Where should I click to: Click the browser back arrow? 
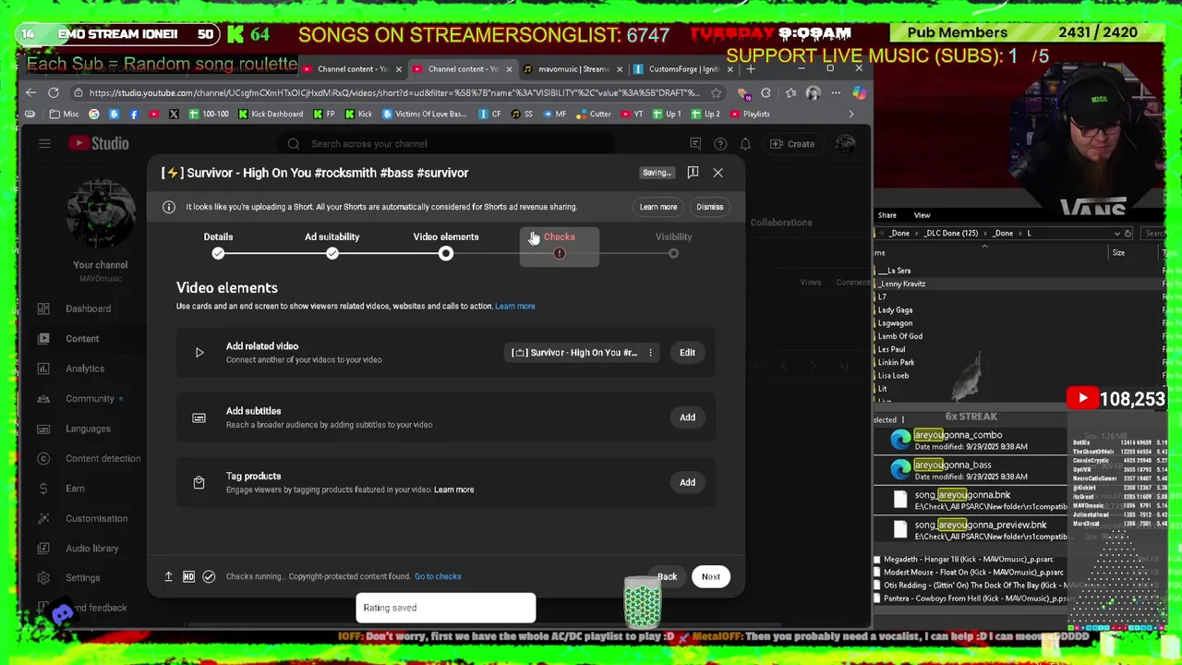pos(30,92)
